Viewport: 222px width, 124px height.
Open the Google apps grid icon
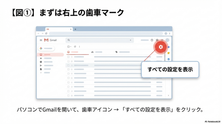coord(162,40)
